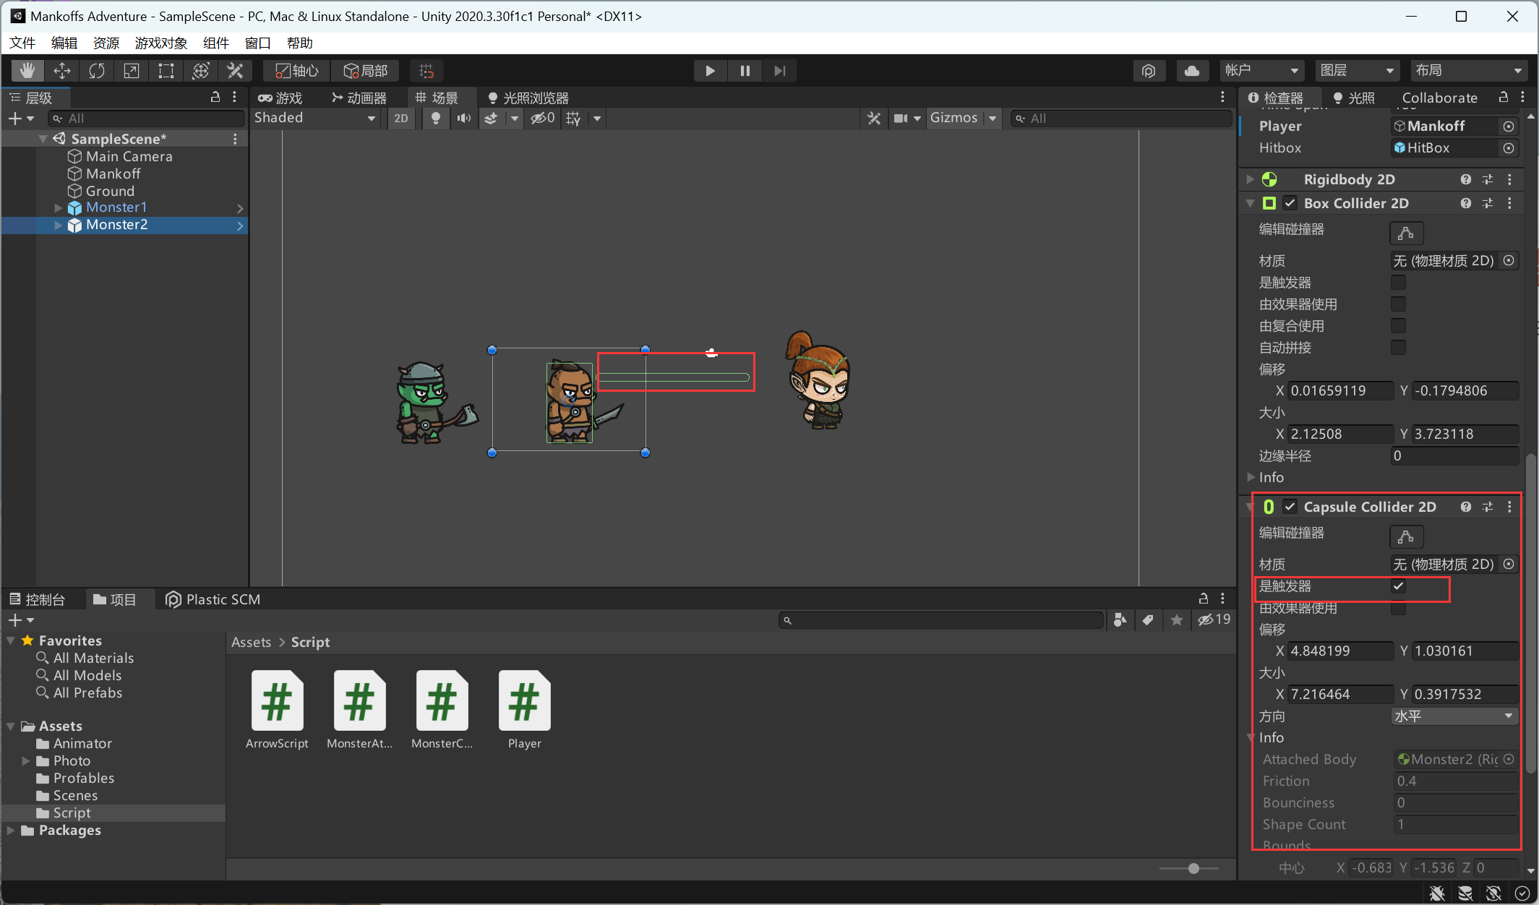Click Edit Collider button for Capsule Collider
The image size is (1539, 905).
(x=1406, y=536)
